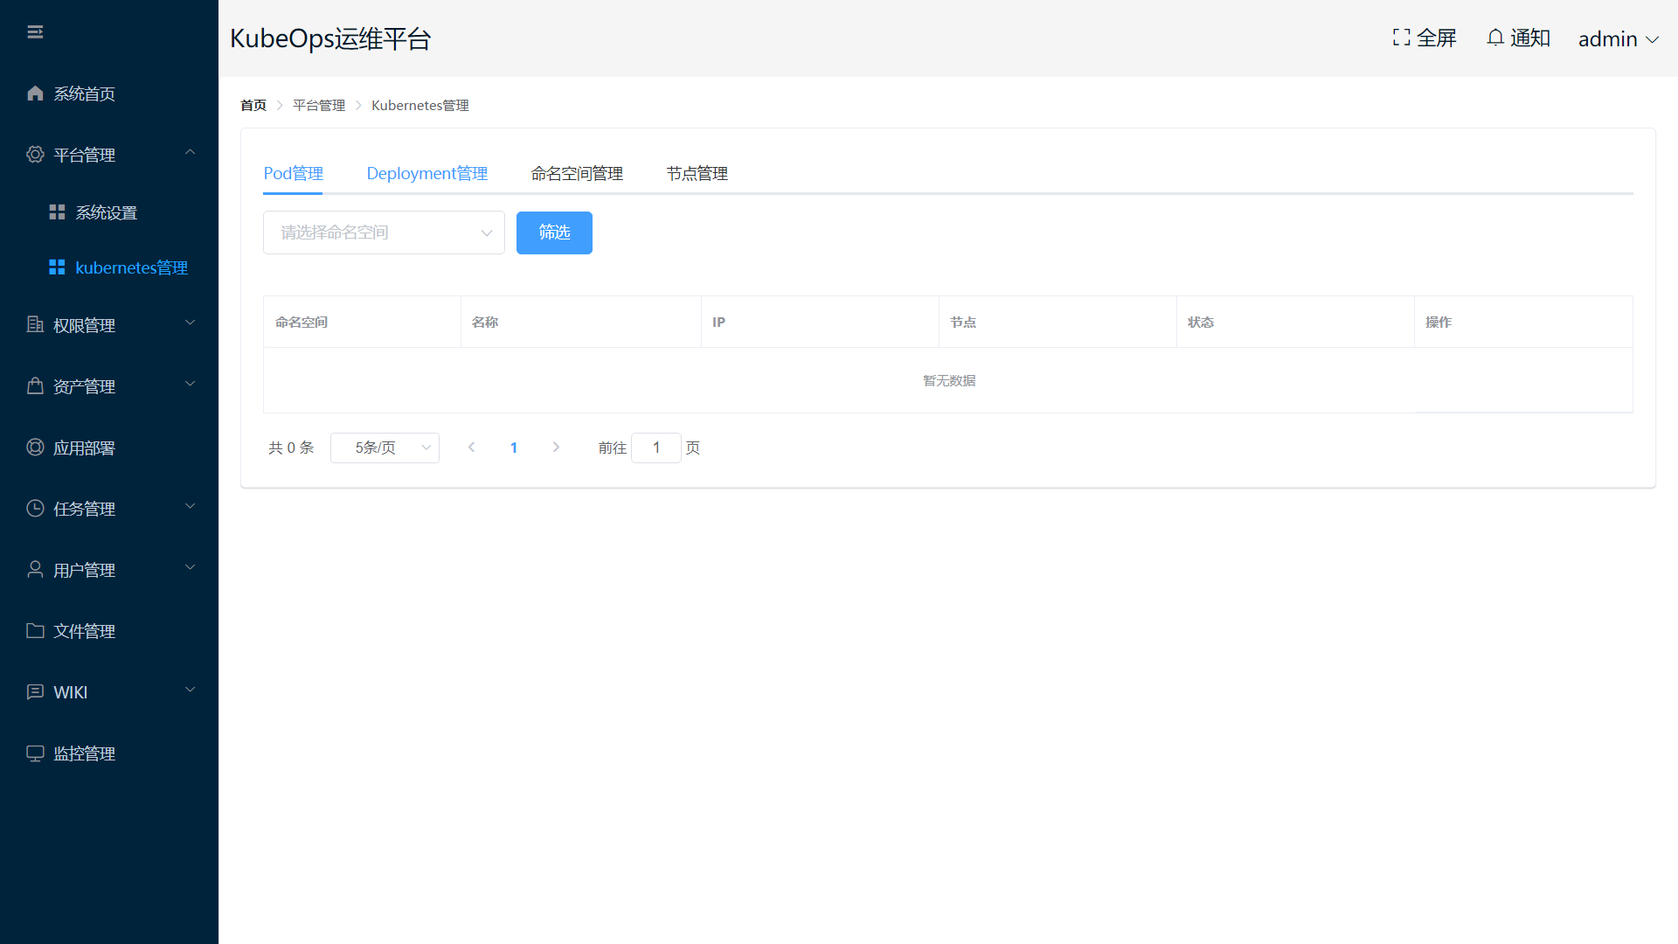This screenshot has height=944, width=1678.
Task: Collapse sidebar using the hamburger icon
Action: click(x=35, y=32)
